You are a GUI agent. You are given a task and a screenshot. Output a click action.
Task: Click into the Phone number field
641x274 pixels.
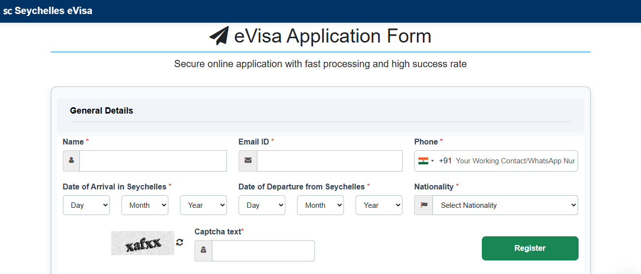[x=515, y=161]
